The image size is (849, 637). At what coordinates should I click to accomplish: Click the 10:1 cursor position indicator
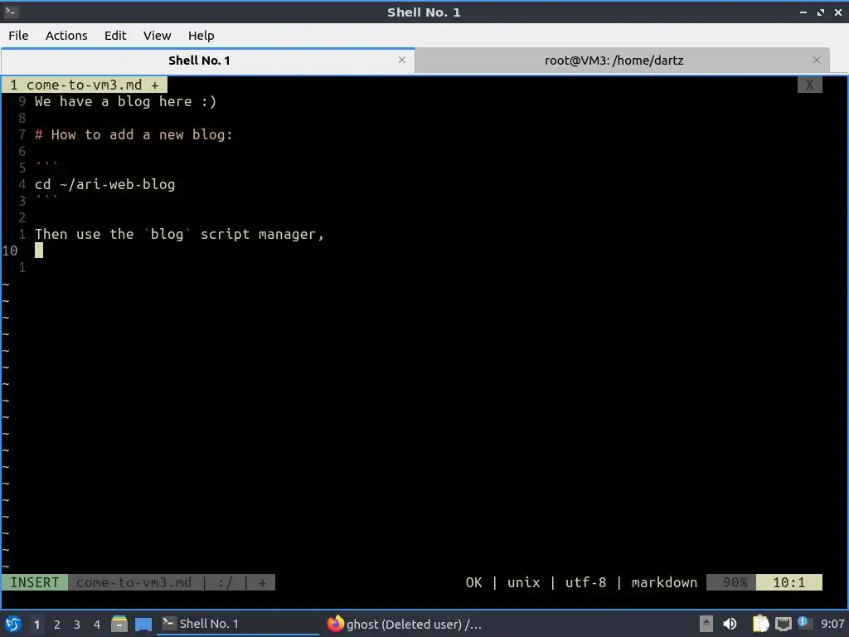(789, 582)
